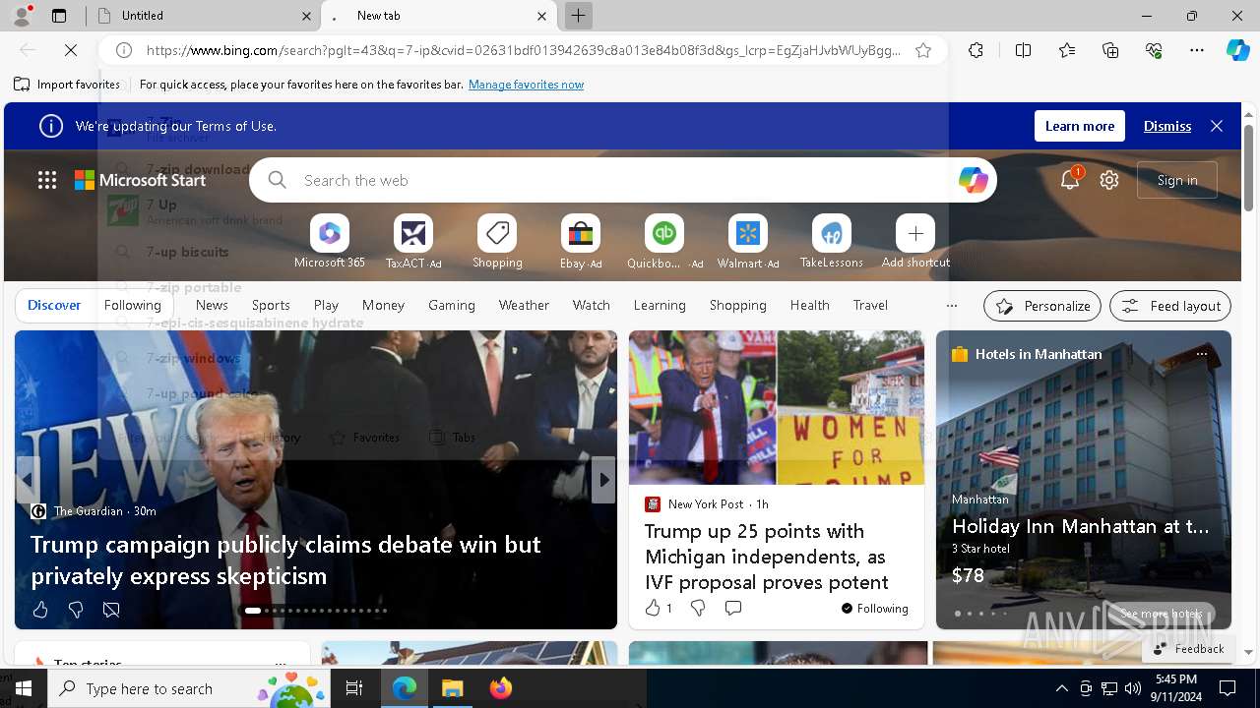Image resolution: width=1260 pixels, height=708 pixels.
Task: Open comments on New York Post story
Action: click(x=733, y=608)
